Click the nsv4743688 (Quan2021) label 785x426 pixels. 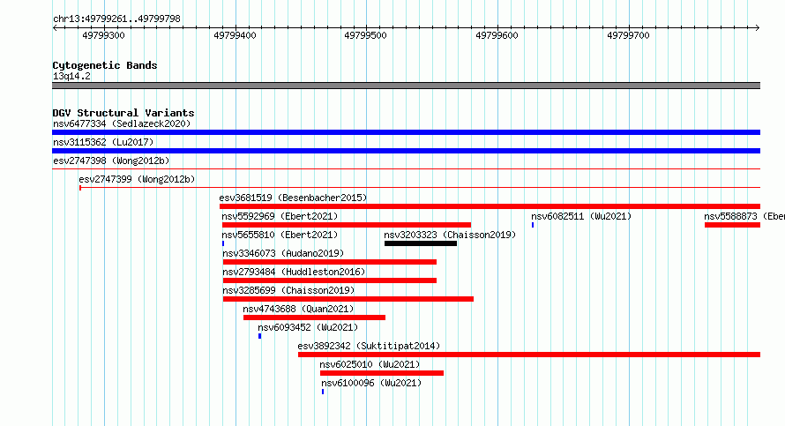298,309
